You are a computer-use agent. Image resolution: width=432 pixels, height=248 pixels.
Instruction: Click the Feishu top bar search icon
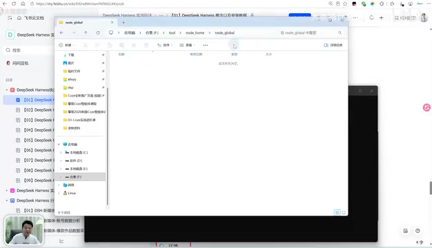click(371, 18)
